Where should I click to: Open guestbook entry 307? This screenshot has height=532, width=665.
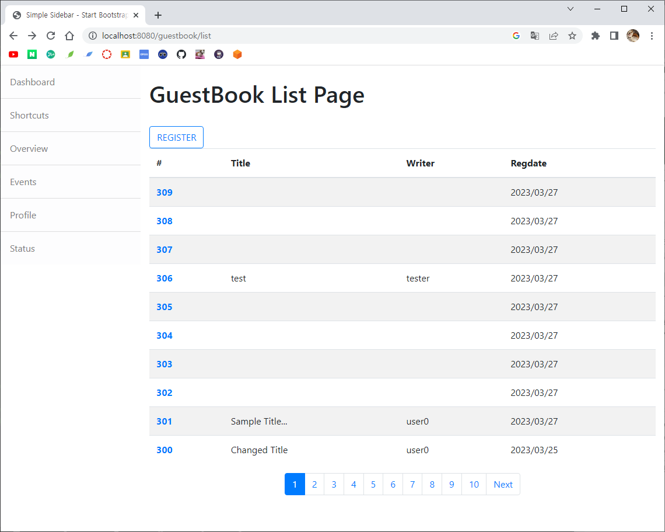164,250
